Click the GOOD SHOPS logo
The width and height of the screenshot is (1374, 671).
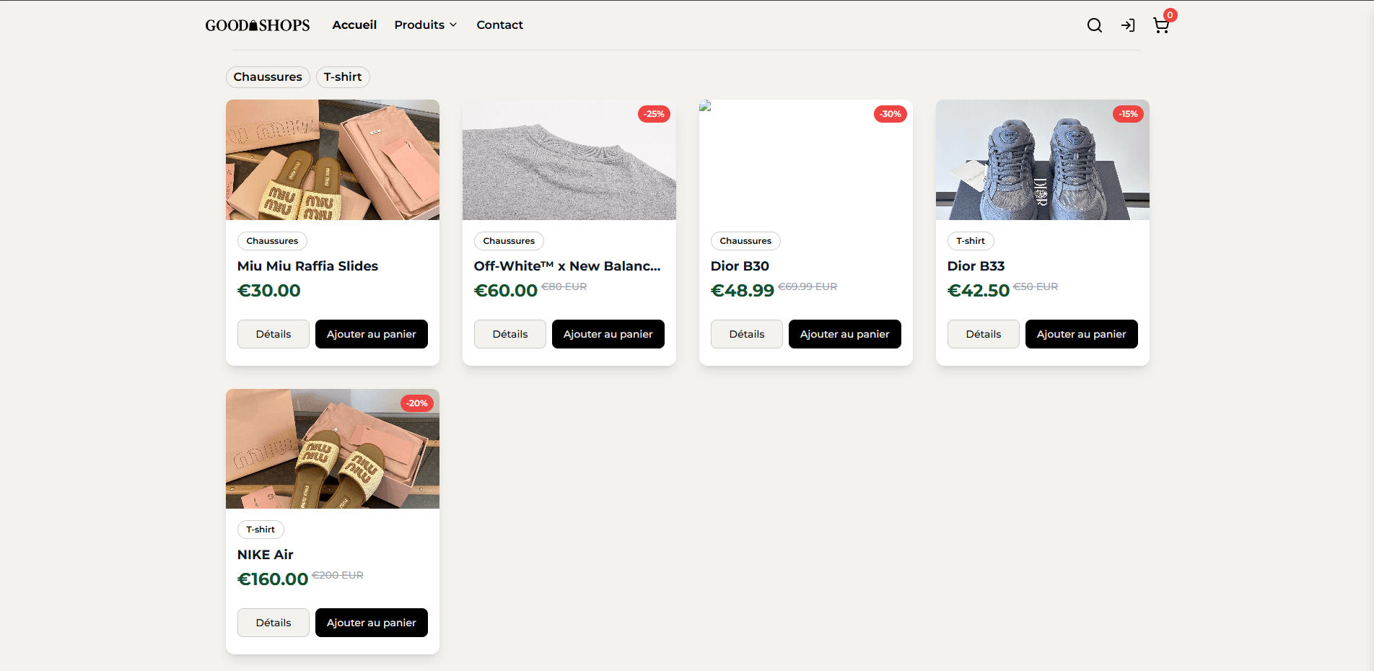[257, 25]
